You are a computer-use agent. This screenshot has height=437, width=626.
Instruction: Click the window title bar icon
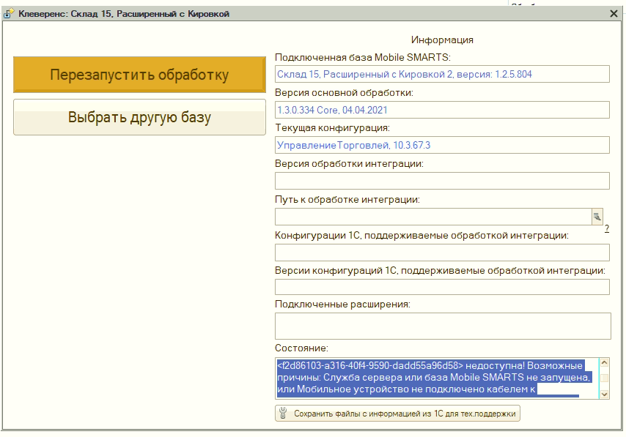pos(9,14)
